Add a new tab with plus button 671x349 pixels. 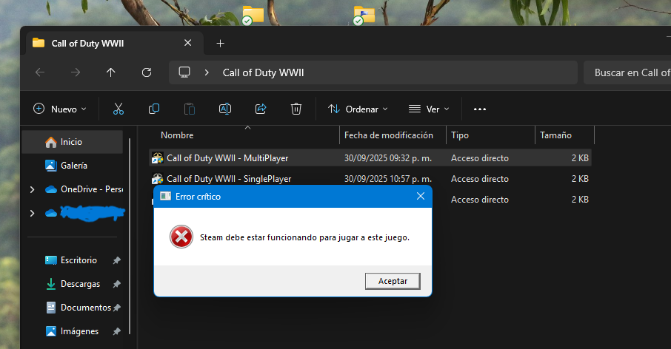pos(220,43)
